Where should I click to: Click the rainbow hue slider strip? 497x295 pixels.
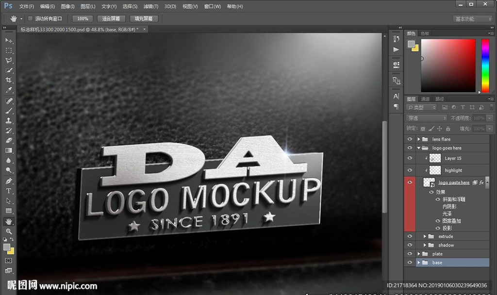coord(485,66)
